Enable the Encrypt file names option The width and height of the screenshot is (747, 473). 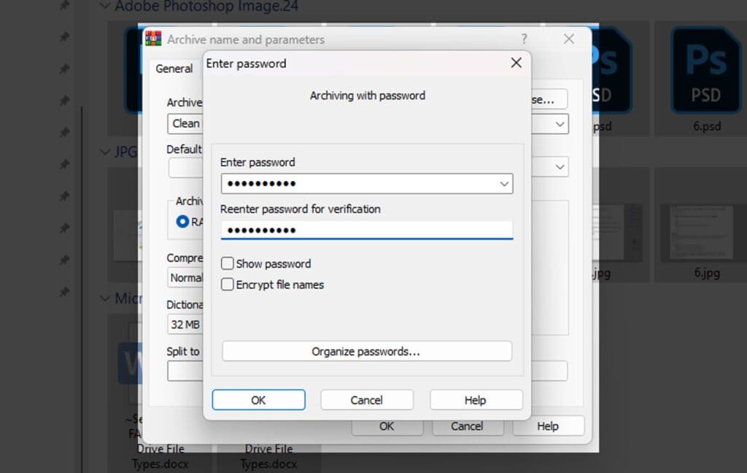(228, 285)
